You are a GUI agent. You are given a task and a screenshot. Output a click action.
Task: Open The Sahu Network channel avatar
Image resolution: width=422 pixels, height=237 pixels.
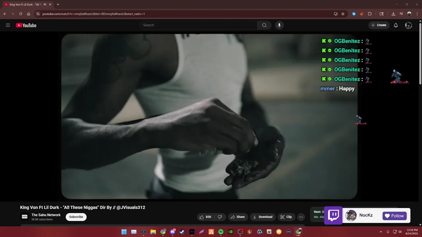[24, 217]
